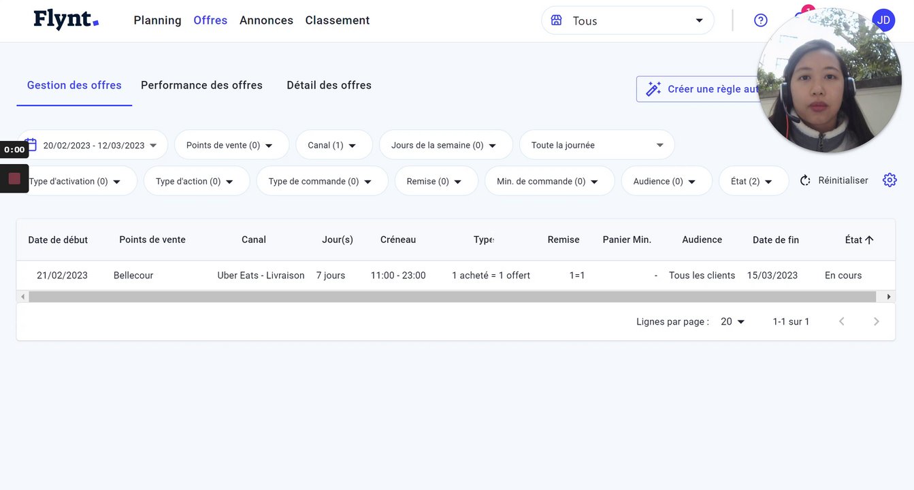Change lines per page from 20
Viewport: 914px width, 490px height.
[733, 321]
